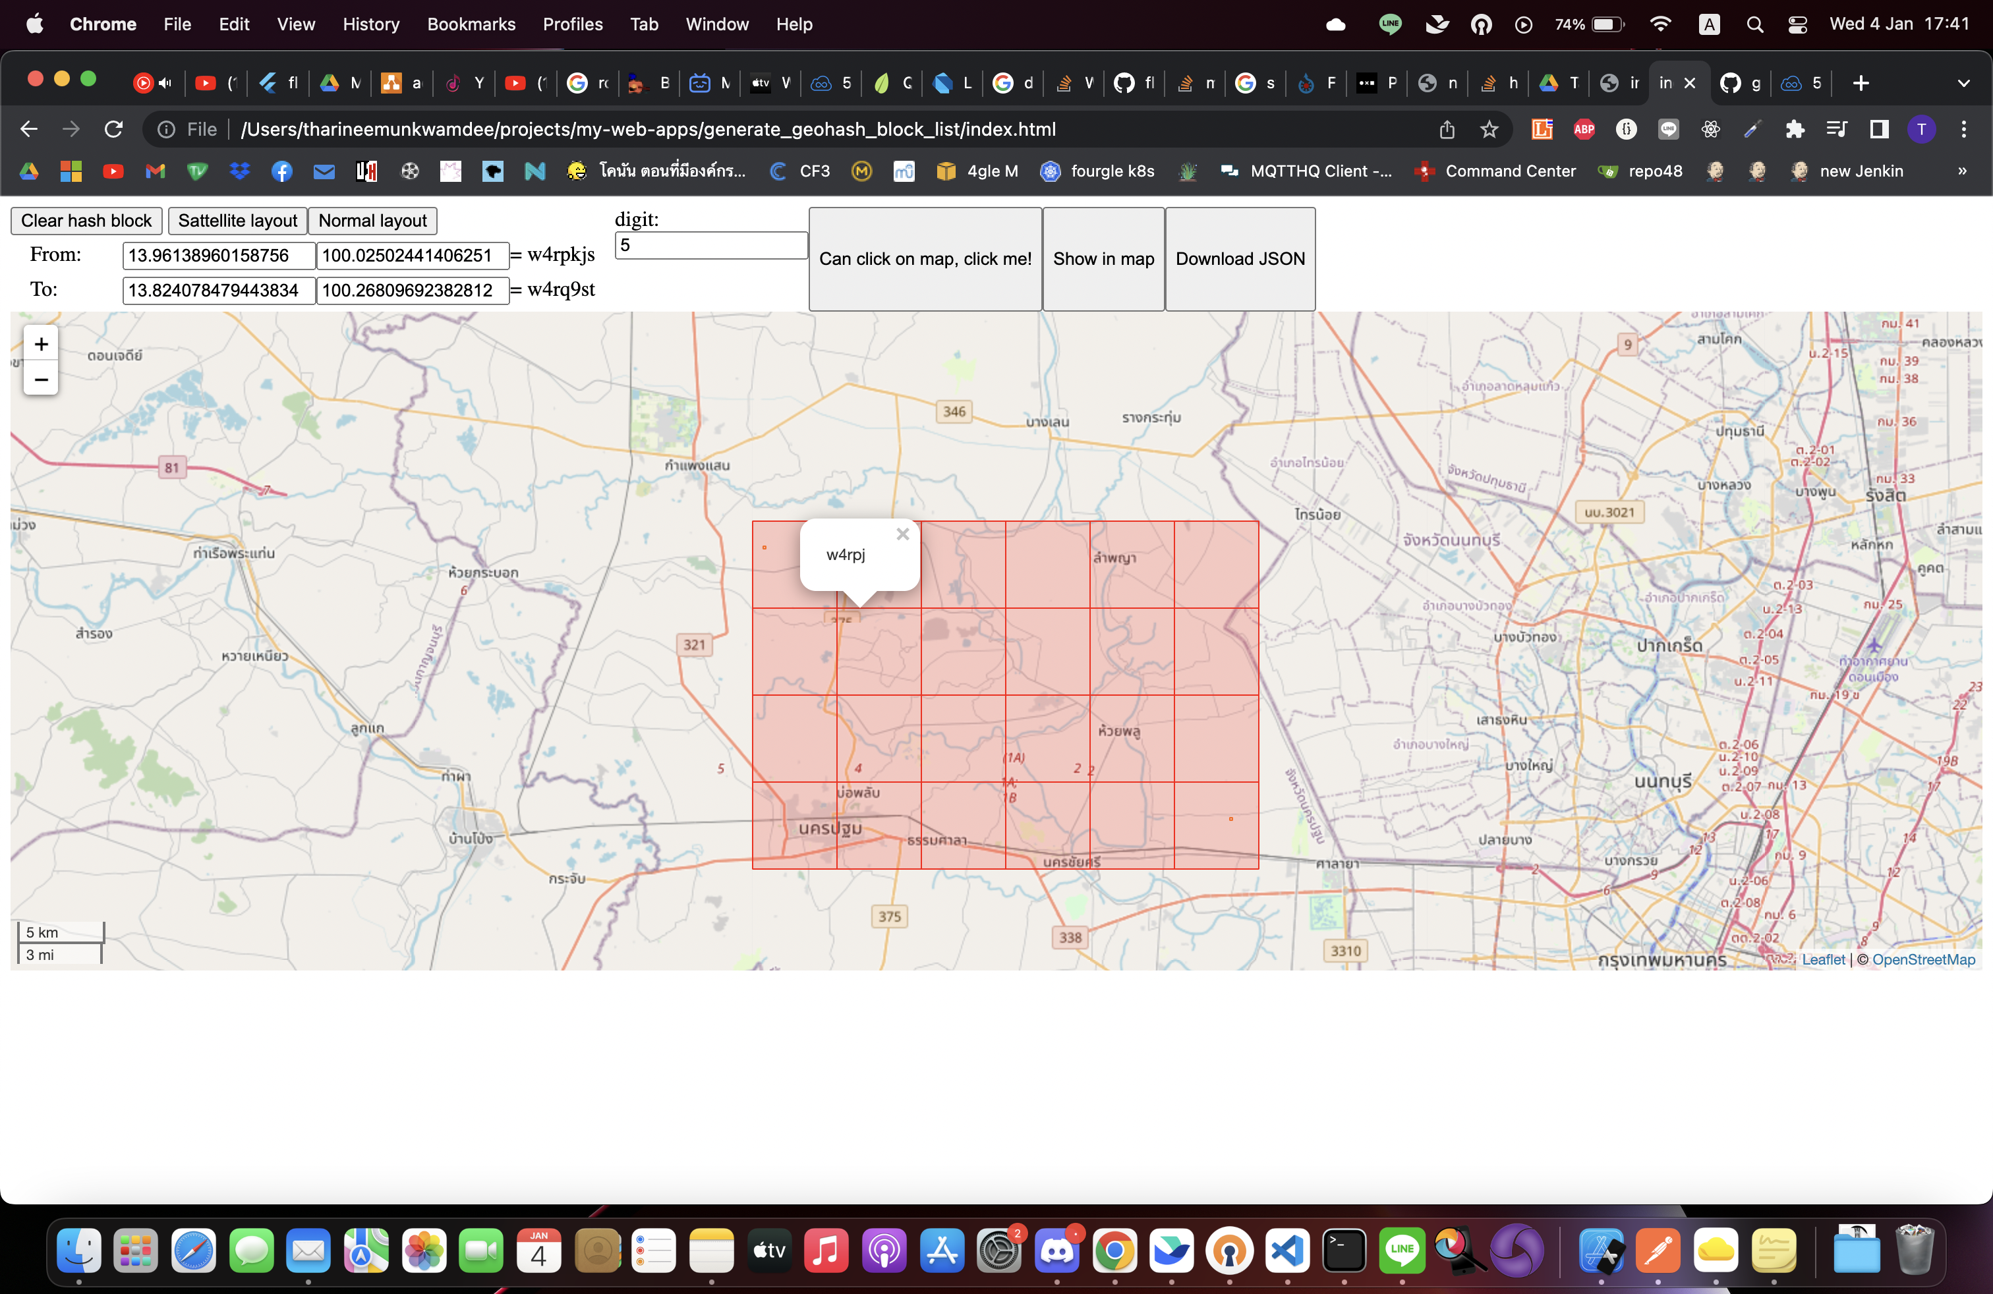Open Chrome three-dot menu
Viewport: 1993px width, 1294px height.
(x=1964, y=129)
